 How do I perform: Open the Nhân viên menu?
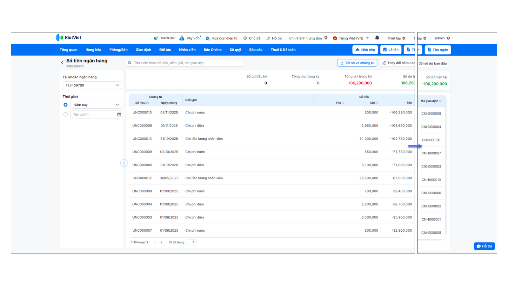pyautogui.click(x=187, y=50)
